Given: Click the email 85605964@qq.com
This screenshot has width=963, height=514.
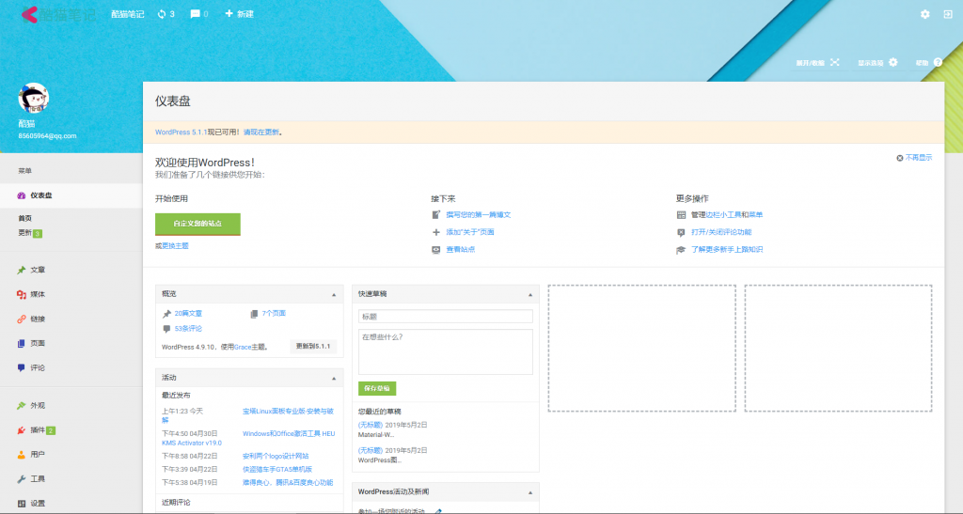Looking at the screenshot, I should pyautogui.click(x=47, y=136).
